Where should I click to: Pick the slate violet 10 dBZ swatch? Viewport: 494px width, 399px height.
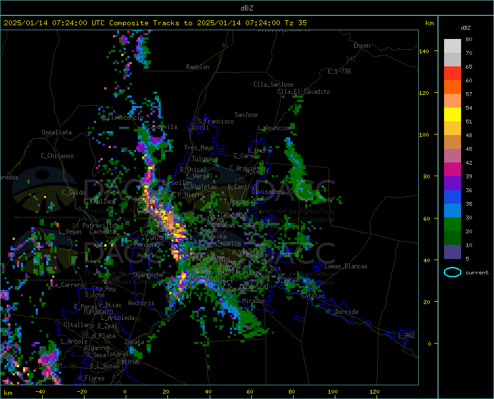452,252
